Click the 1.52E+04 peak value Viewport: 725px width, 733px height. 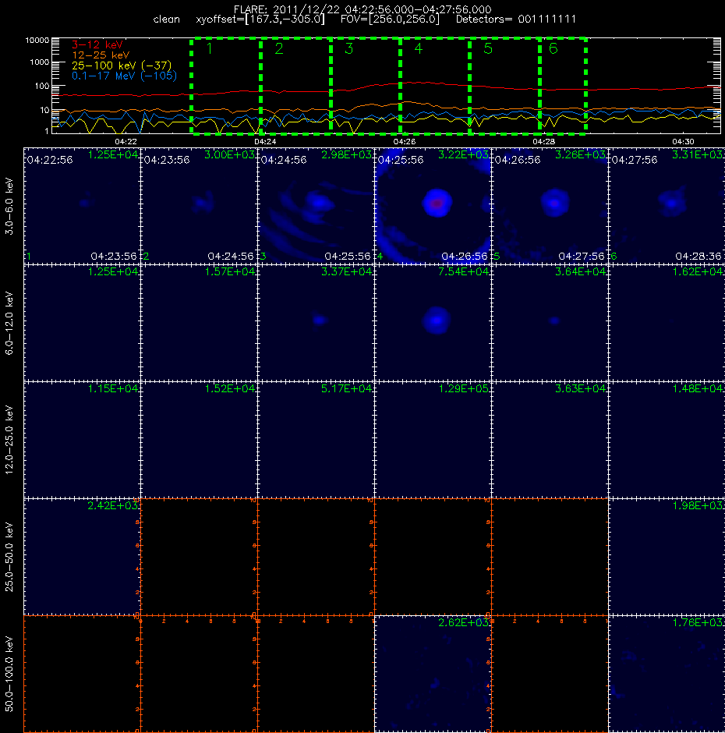coord(229,388)
